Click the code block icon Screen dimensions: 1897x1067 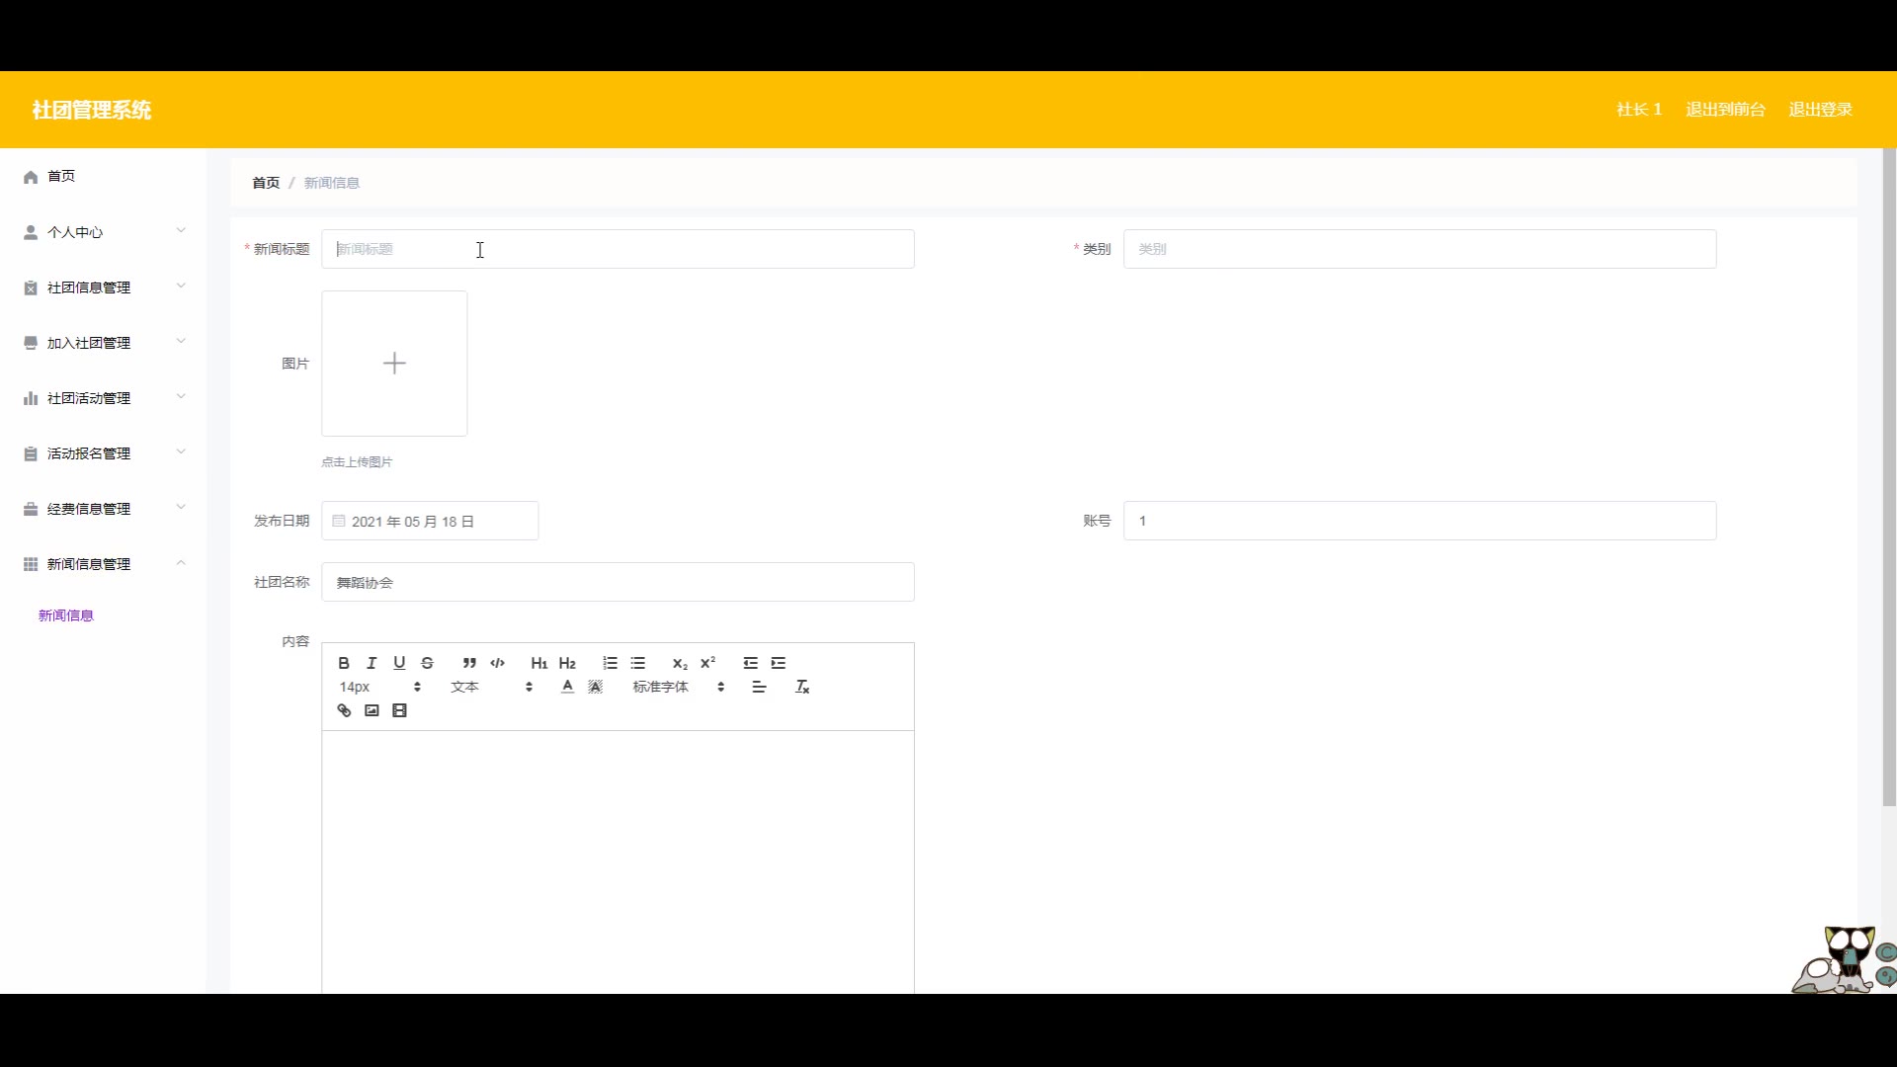(x=497, y=663)
